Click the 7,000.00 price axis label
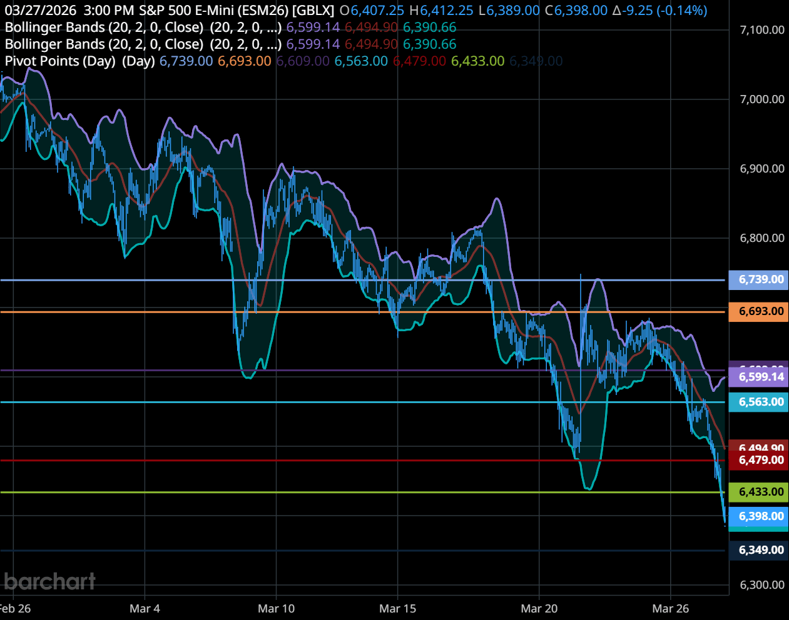The image size is (789, 620). pos(761,99)
